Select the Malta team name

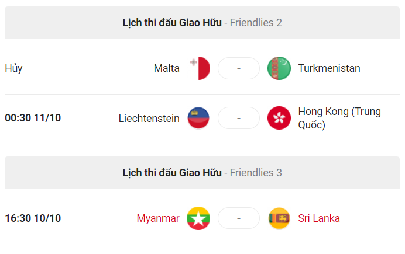pos(166,68)
